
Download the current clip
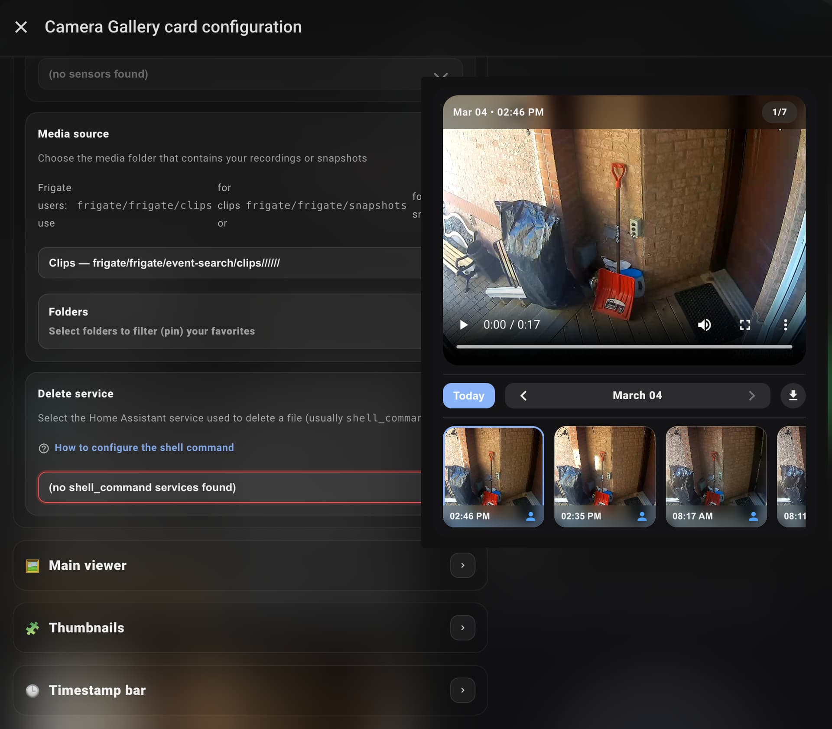coord(793,395)
